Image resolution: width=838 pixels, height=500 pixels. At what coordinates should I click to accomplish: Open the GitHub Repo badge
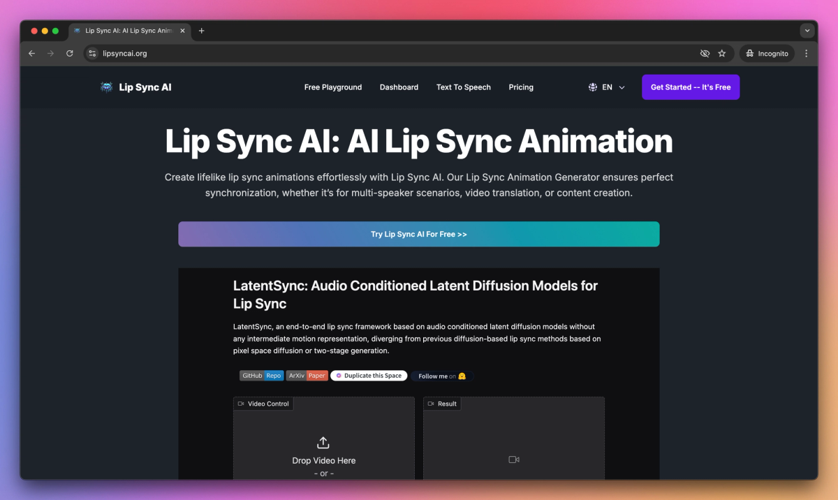pos(261,376)
